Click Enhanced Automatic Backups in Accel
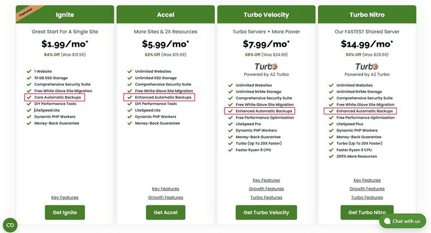 (x=163, y=97)
